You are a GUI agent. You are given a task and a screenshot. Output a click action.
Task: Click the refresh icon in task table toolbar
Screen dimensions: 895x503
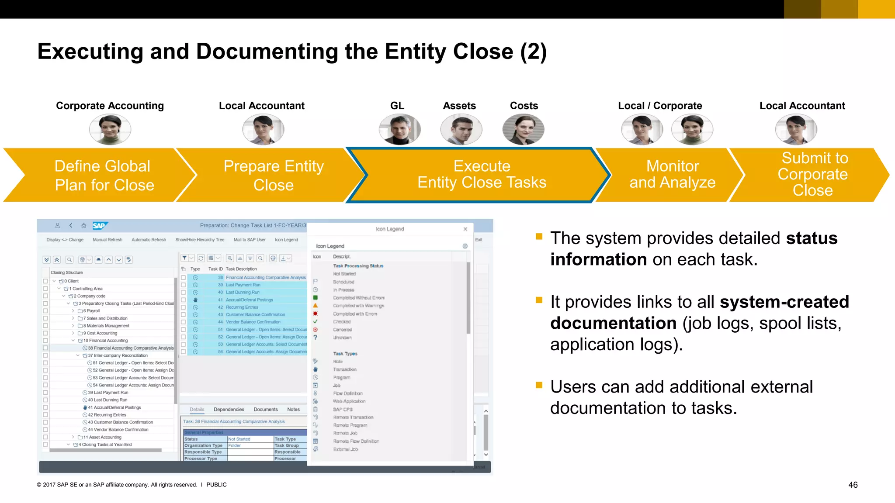(201, 258)
